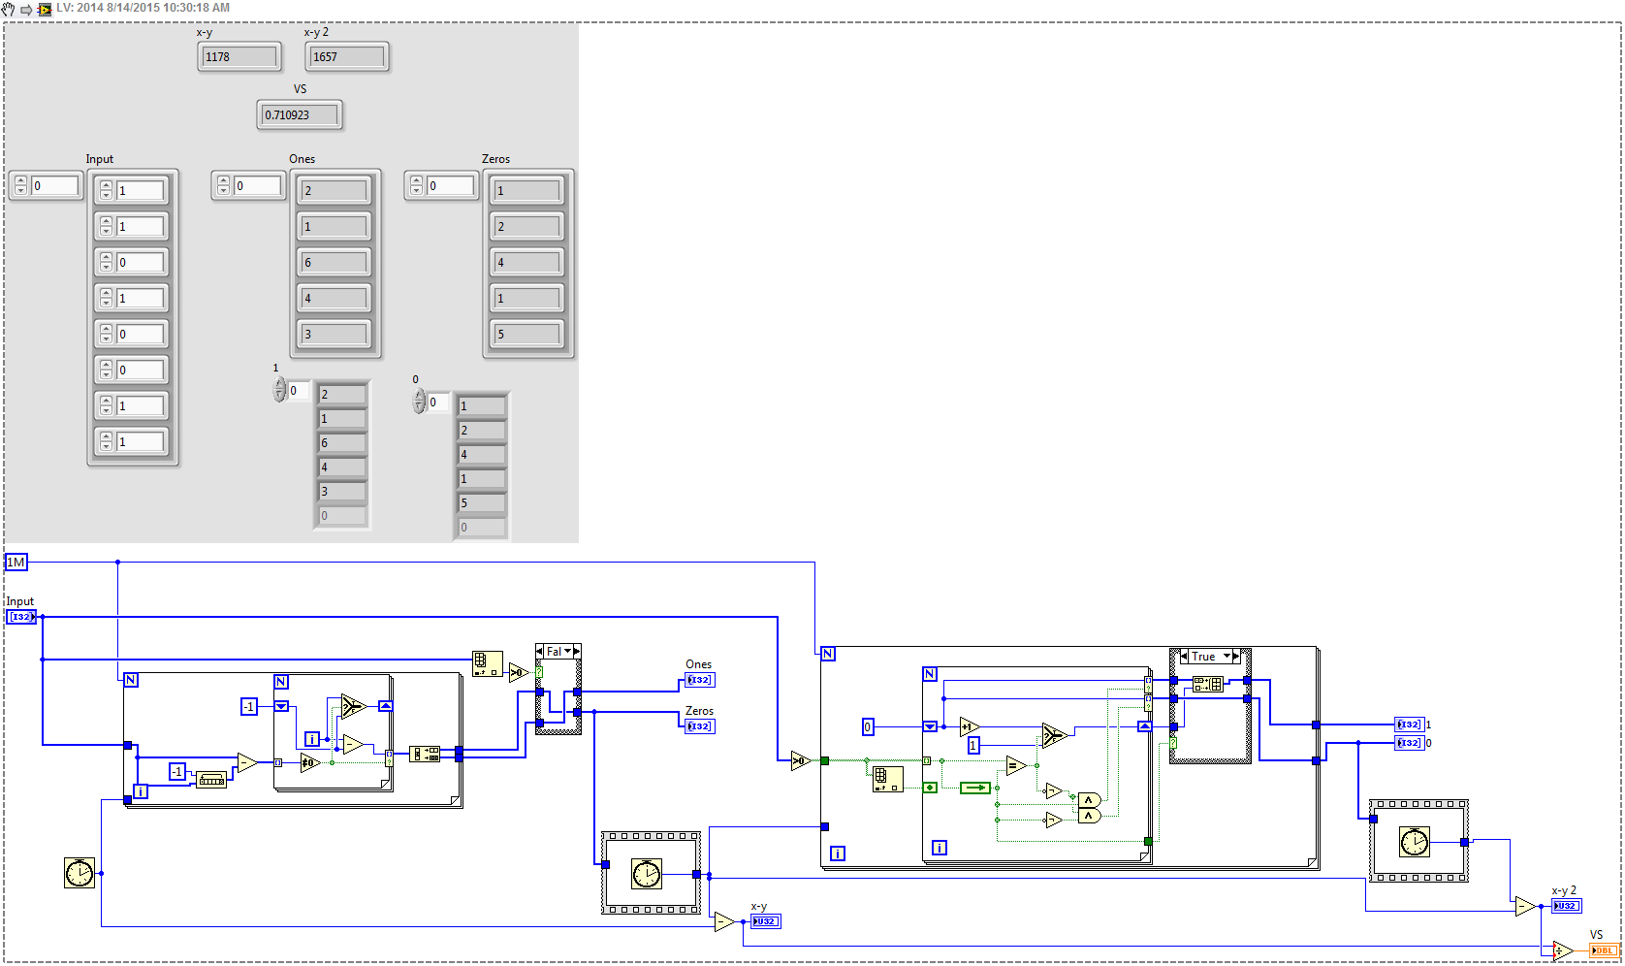
Task: Click stepper of first Input array element
Action: tap(107, 190)
